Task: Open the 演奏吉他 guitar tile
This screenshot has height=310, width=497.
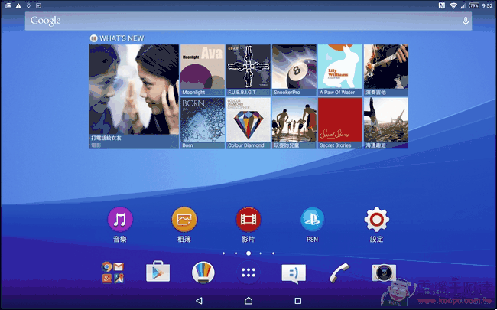Action: (386, 70)
